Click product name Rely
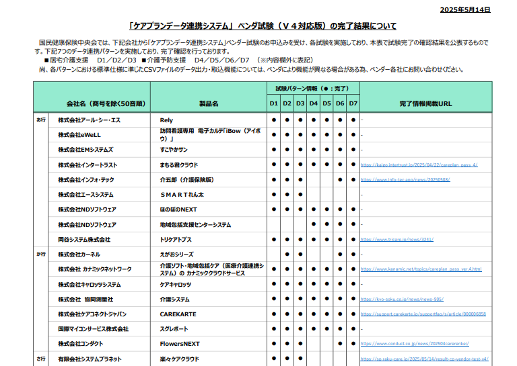 click(x=166, y=120)
